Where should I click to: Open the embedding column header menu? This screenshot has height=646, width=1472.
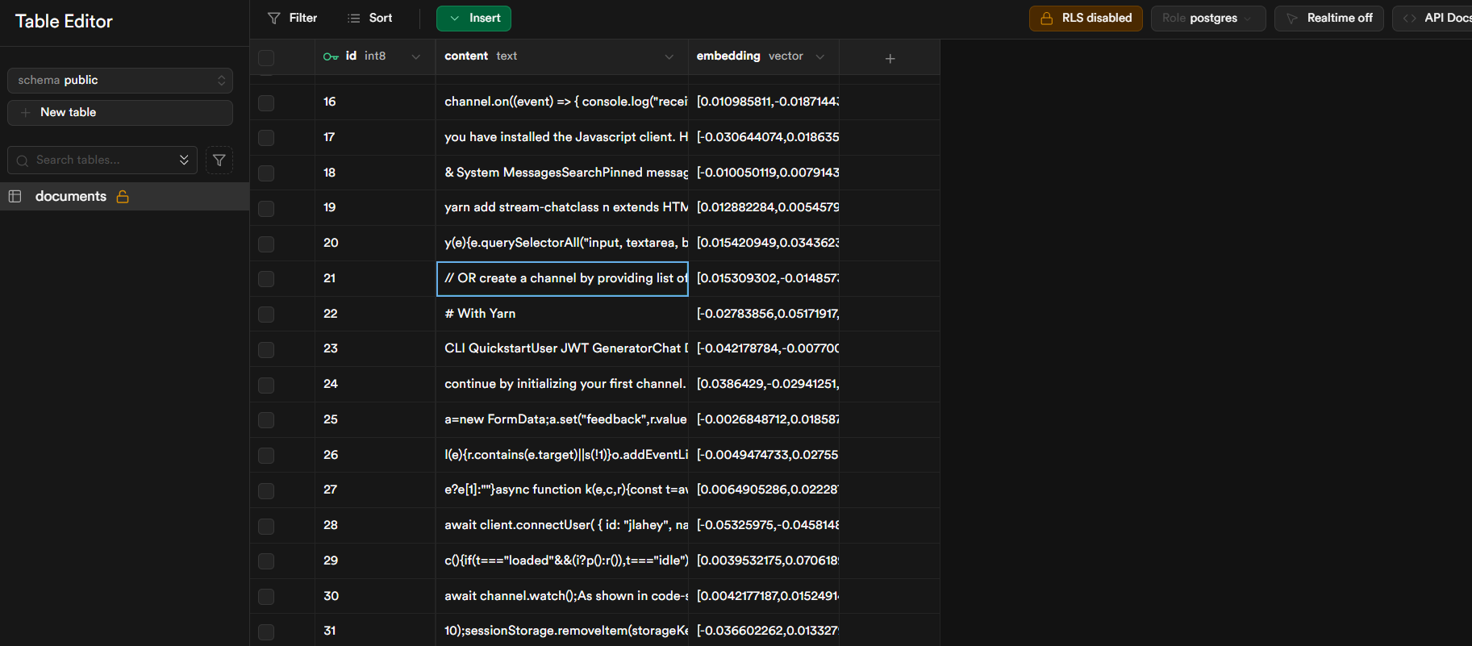820,56
